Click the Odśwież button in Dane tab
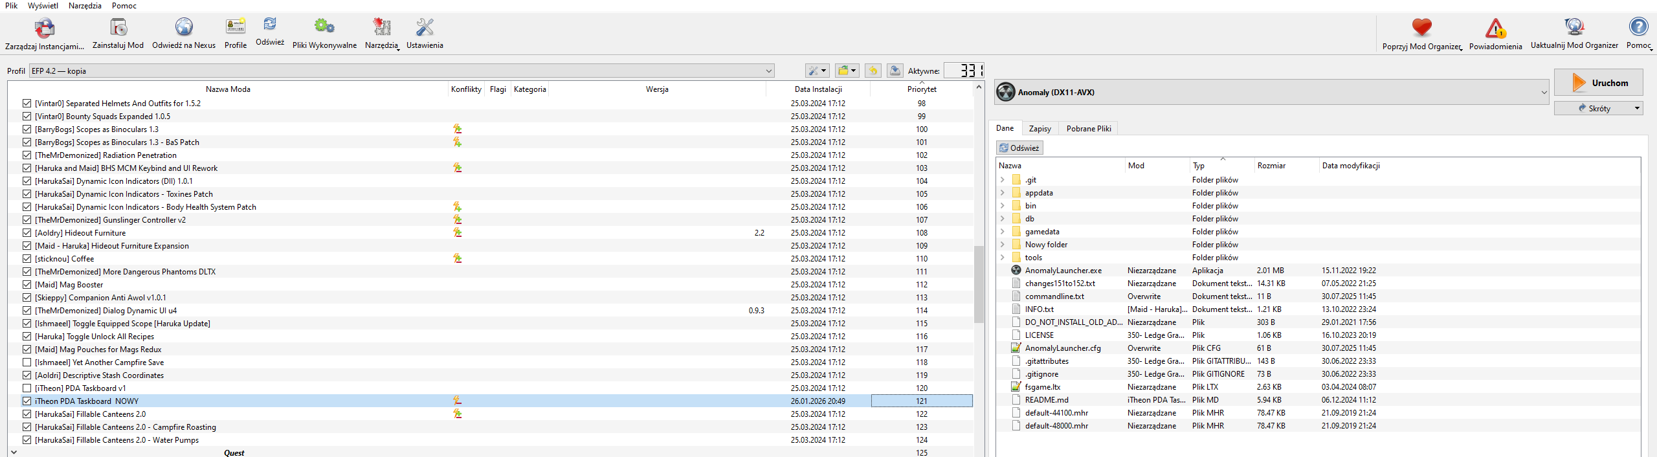This screenshot has height=457, width=1657. point(1019,148)
